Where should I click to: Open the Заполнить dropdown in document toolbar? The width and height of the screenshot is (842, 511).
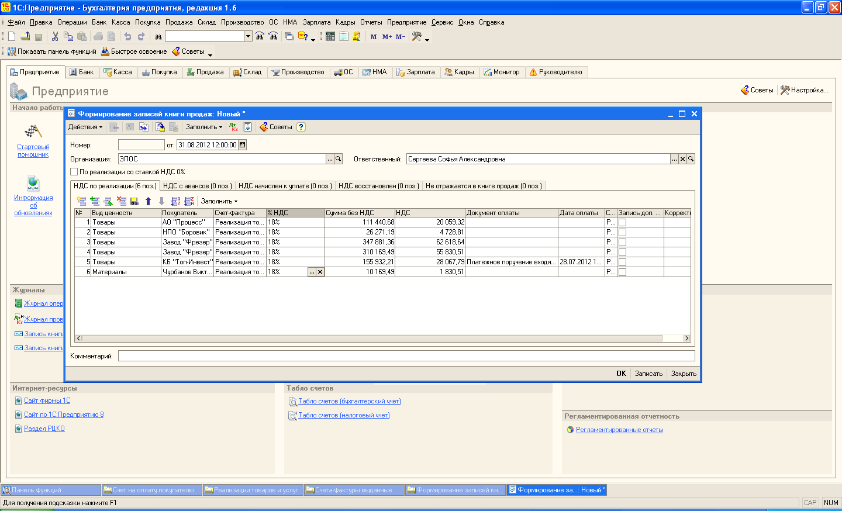204,127
